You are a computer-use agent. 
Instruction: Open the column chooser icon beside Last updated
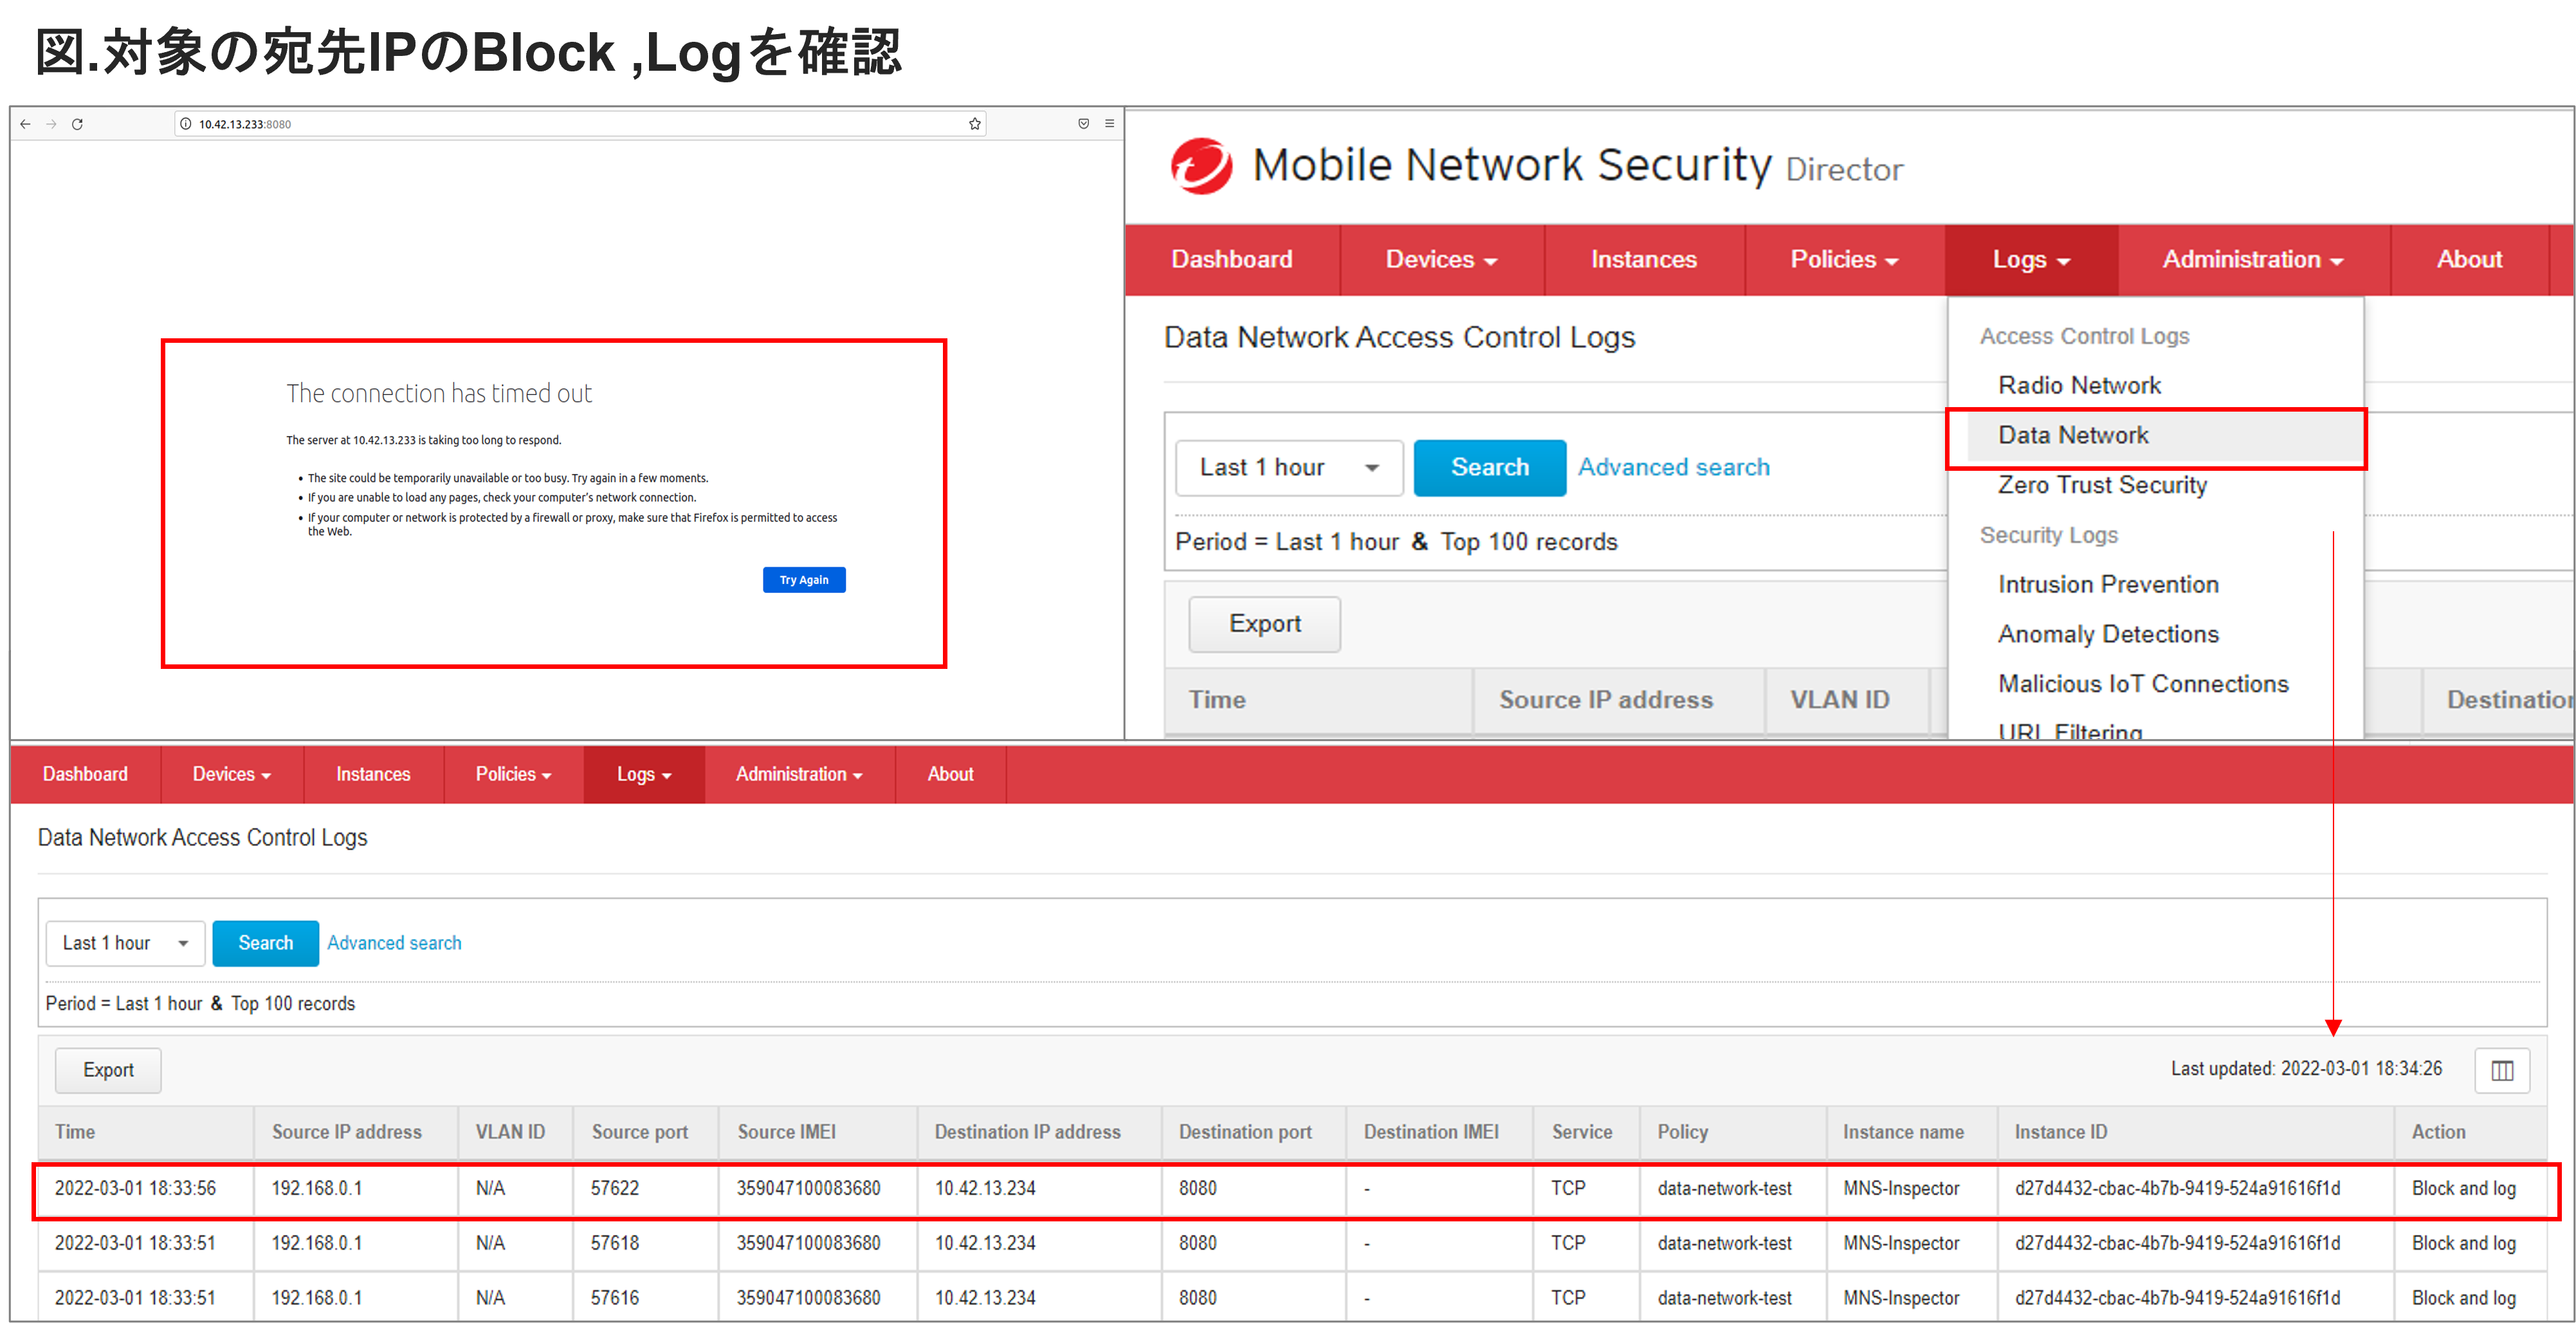2502,1070
